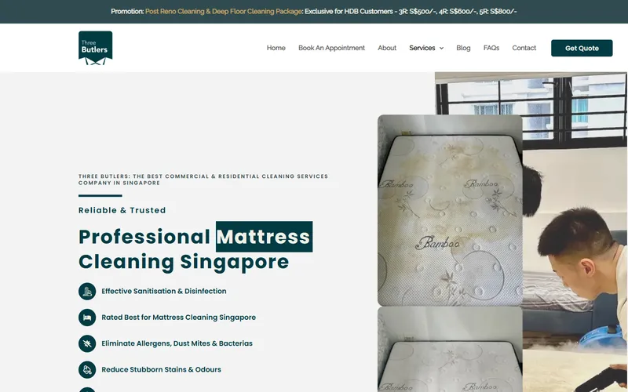Click Effective Sanitisation & Disinfection text
Image resolution: width=628 pixels, height=392 pixels.
click(x=164, y=291)
